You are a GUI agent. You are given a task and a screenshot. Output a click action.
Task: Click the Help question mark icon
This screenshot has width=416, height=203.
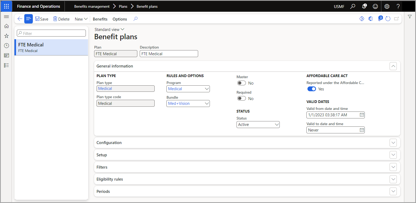point(398,6)
